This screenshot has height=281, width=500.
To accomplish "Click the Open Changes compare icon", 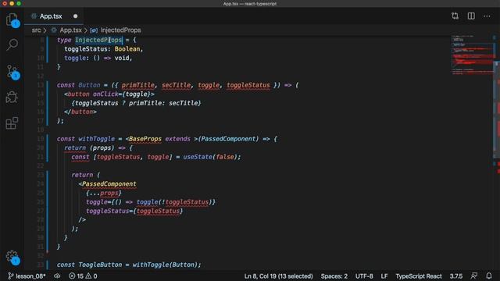I will pyautogui.click(x=455, y=16).
